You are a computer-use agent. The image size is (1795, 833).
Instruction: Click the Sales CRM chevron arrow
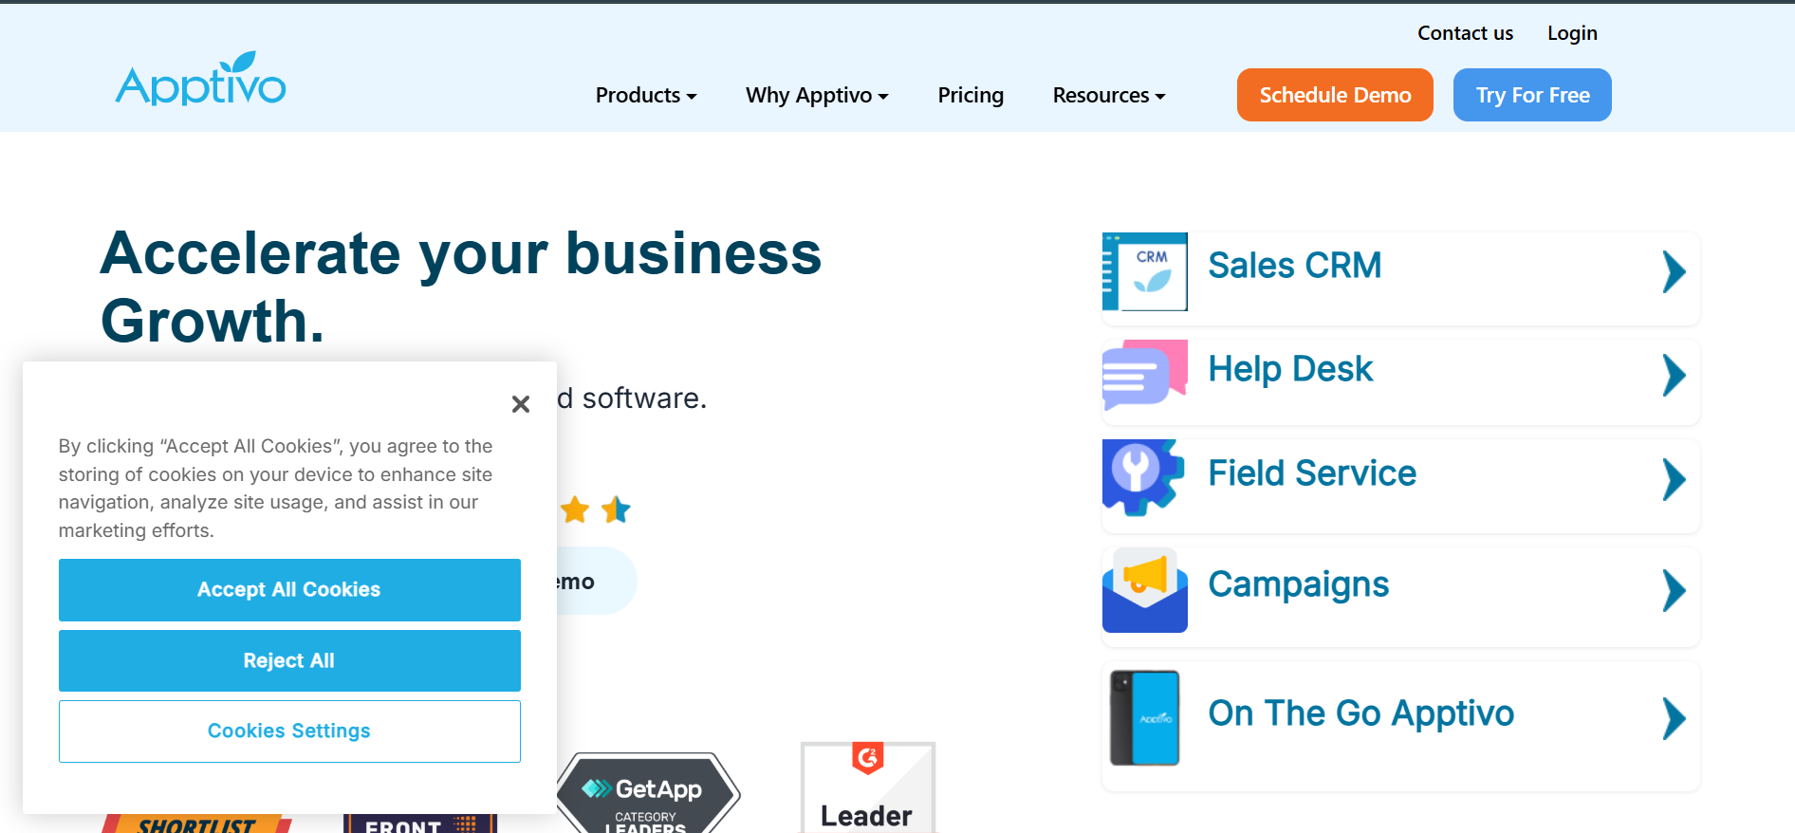(x=1675, y=272)
